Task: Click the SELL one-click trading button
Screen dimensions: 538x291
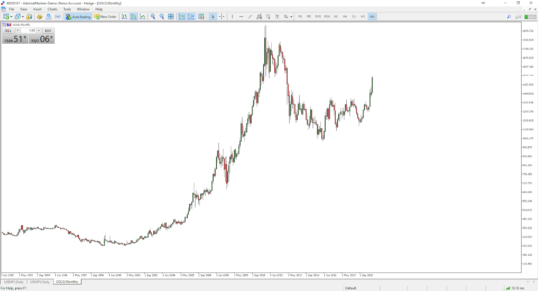Action: [x=8, y=31]
